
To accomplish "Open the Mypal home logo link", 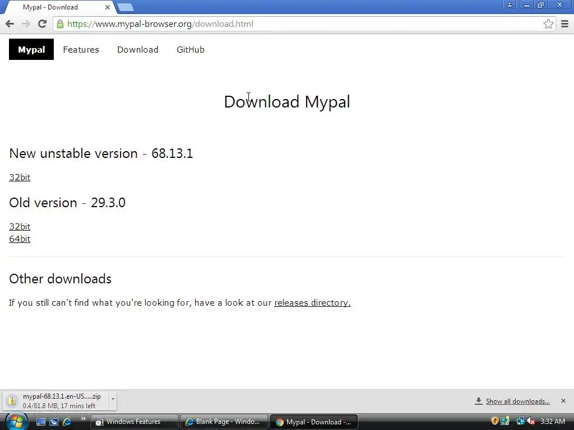I will pyautogui.click(x=31, y=49).
